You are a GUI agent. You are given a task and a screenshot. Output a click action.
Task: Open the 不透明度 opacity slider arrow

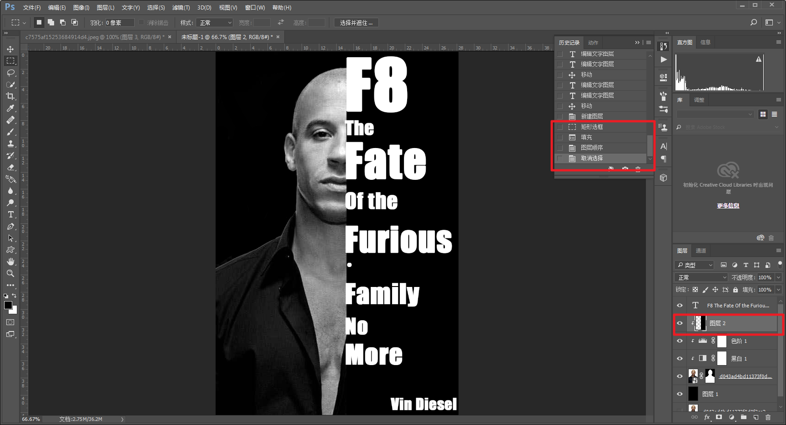click(779, 277)
